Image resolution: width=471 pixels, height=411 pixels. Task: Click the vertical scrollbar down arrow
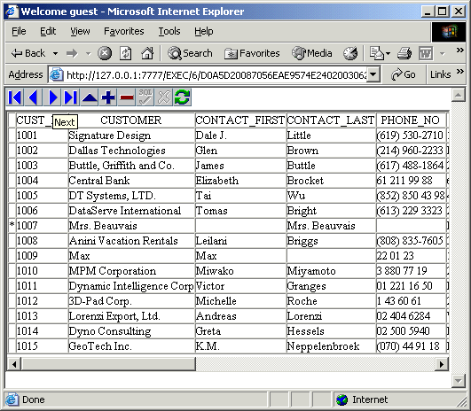459,381
